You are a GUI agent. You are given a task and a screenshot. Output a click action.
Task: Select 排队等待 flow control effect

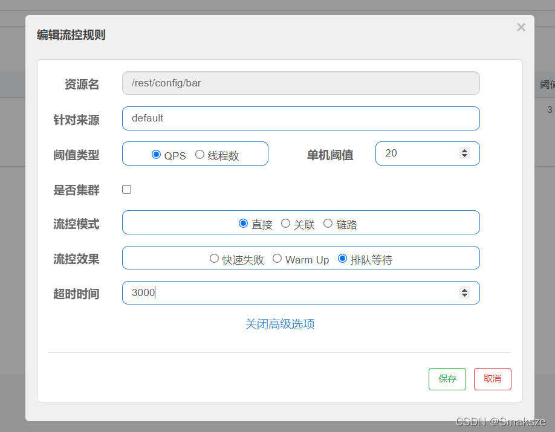[x=342, y=258]
